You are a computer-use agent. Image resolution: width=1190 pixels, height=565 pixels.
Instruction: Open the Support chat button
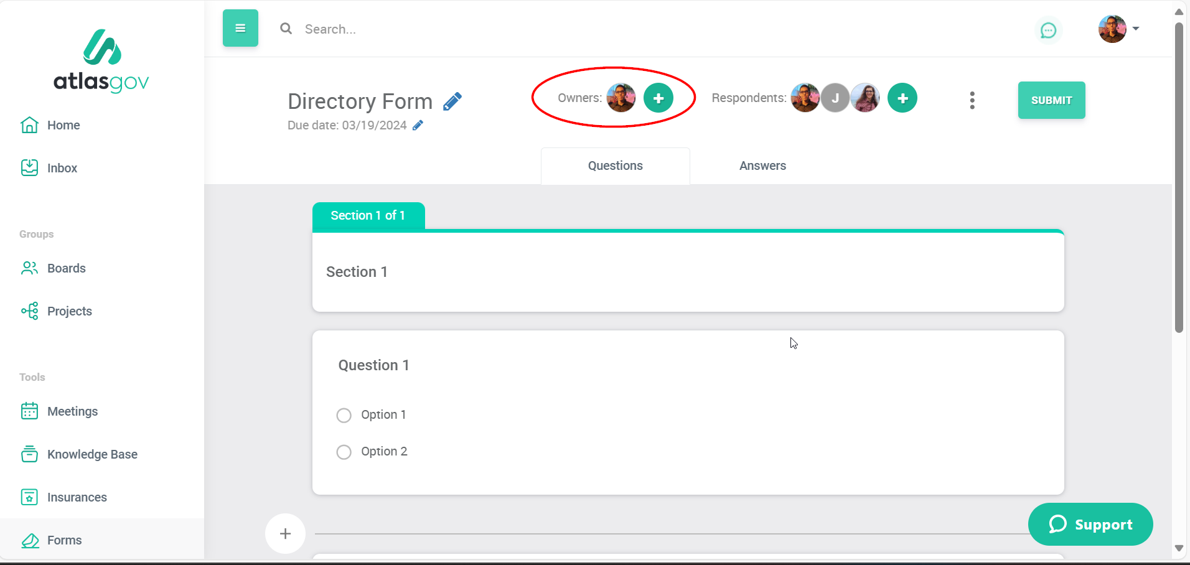(1090, 525)
